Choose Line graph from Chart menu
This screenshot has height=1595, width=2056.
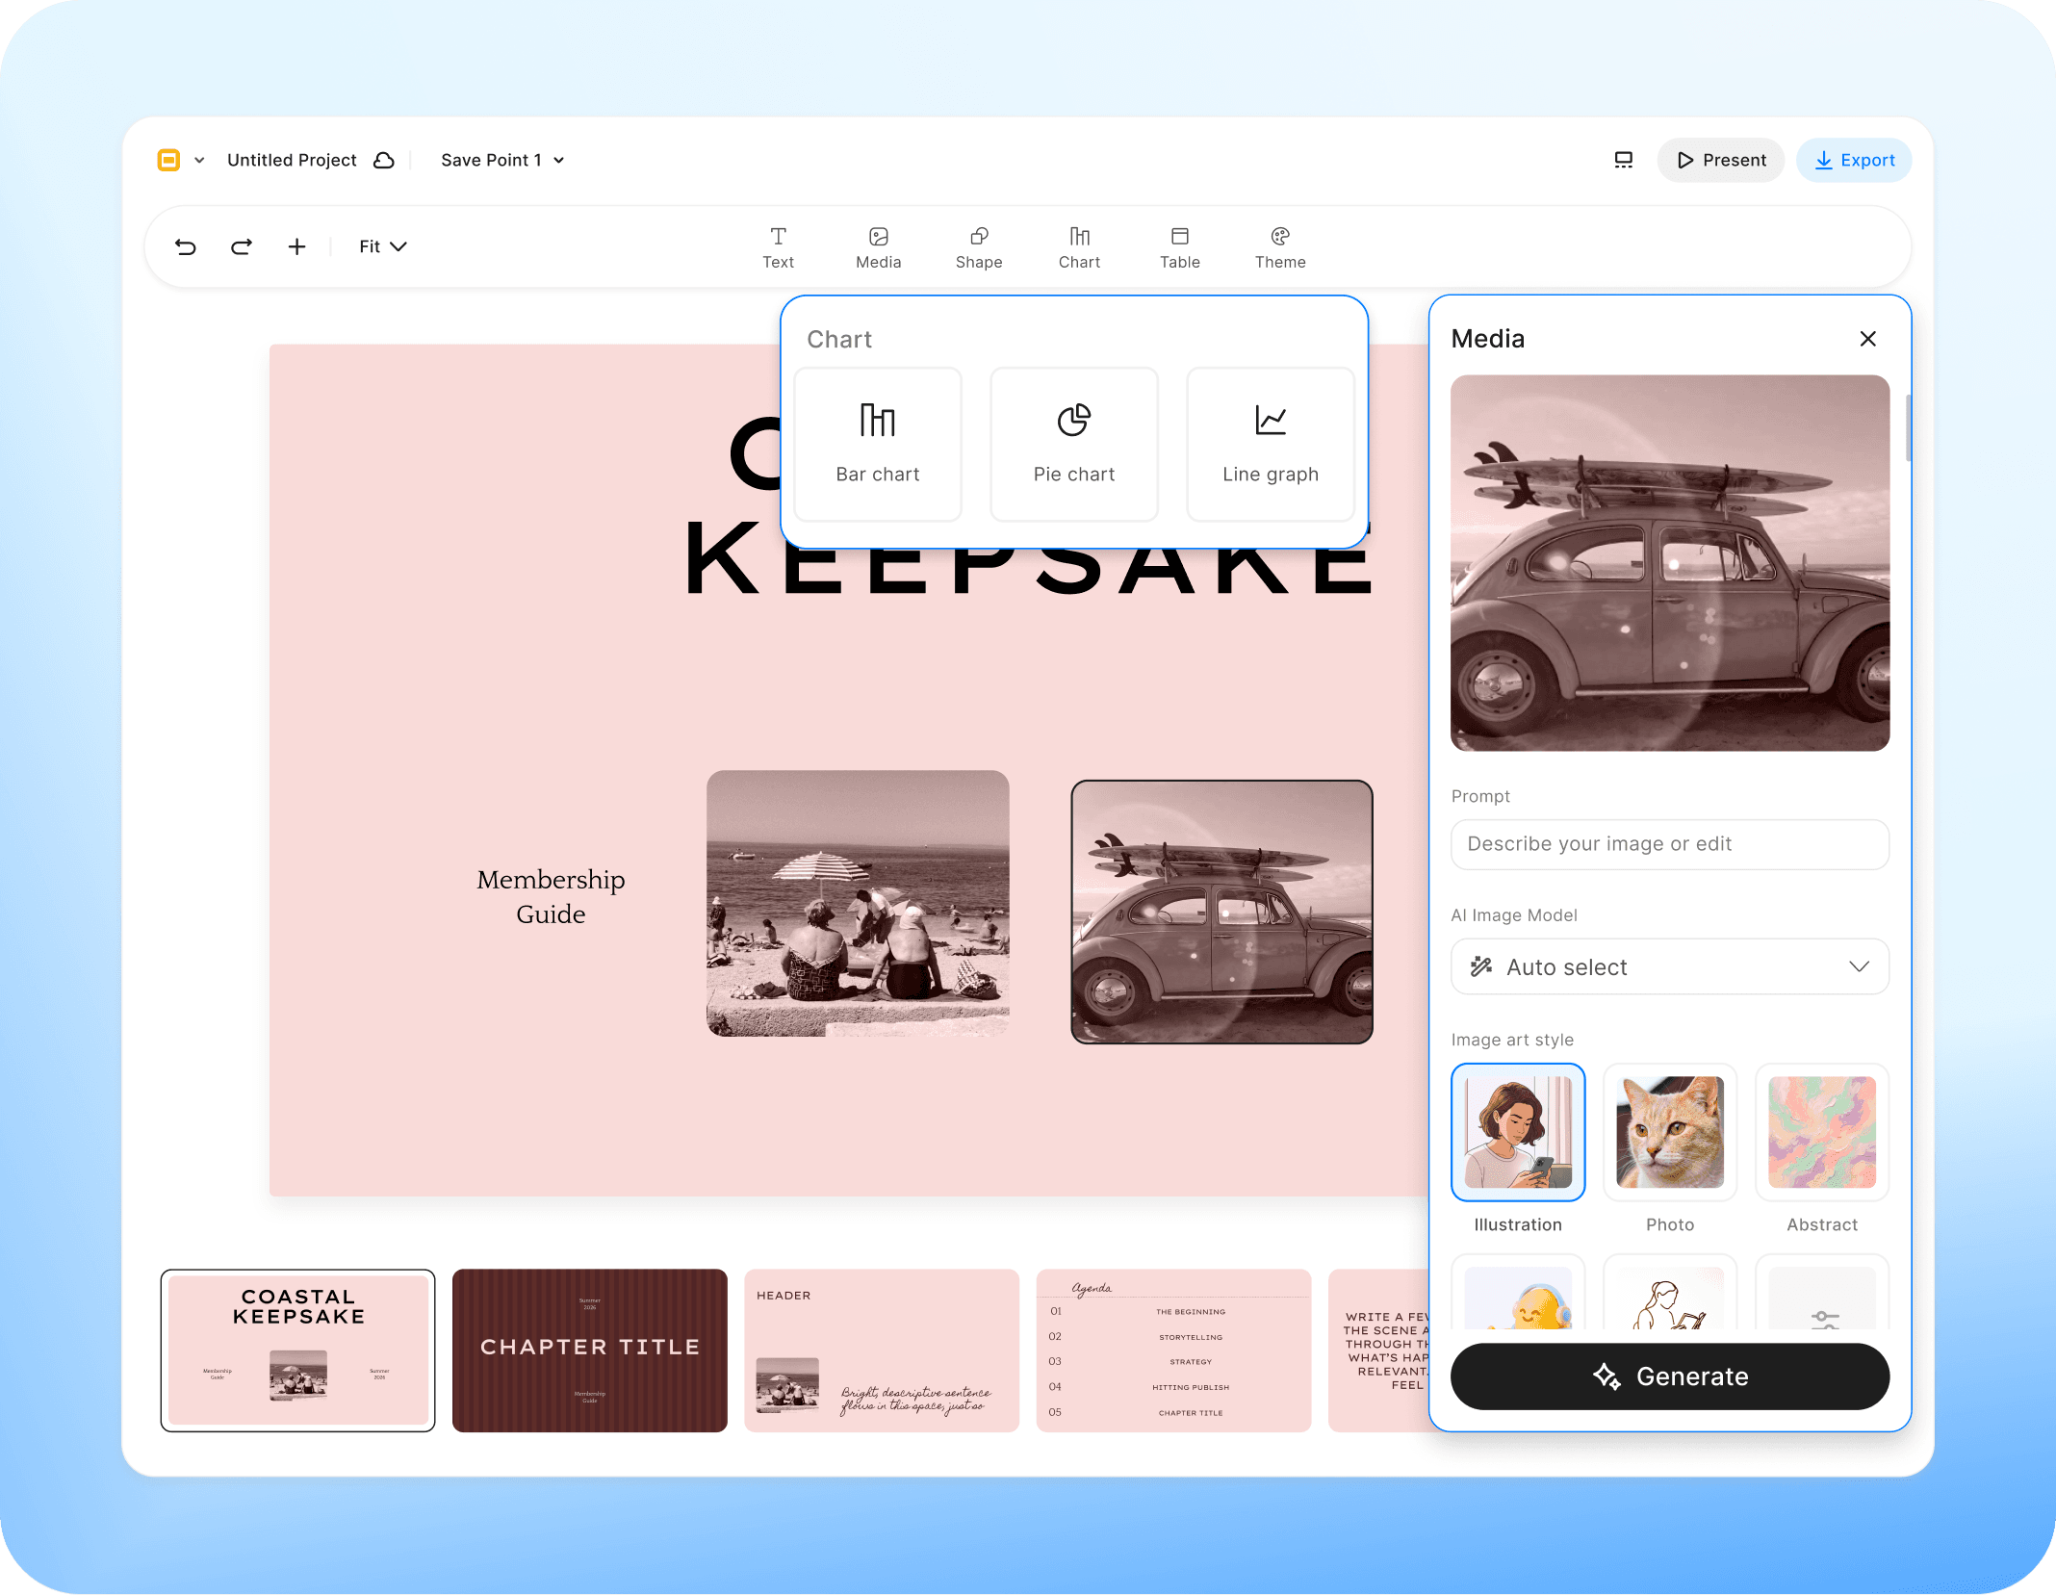click(1270, 444)
